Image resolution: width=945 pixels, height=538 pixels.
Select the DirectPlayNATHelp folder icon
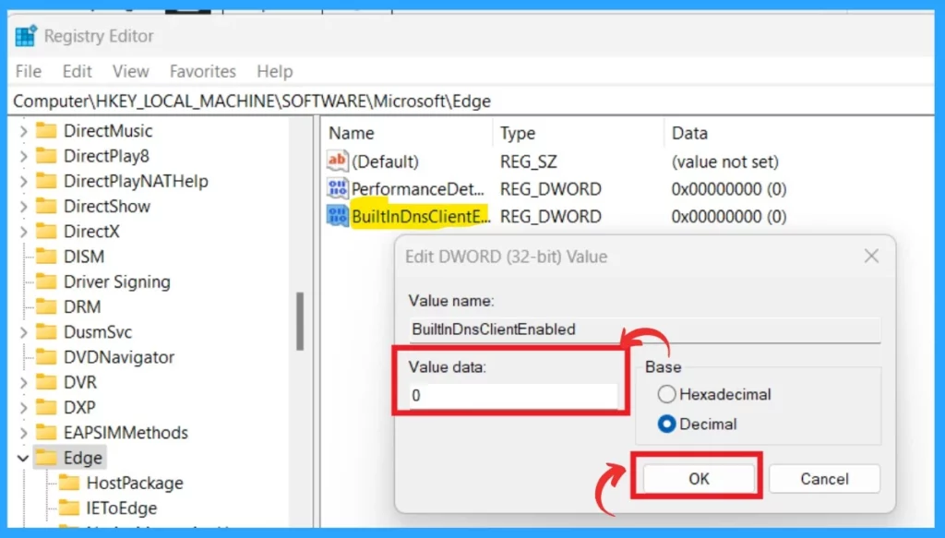coord(46,181)
